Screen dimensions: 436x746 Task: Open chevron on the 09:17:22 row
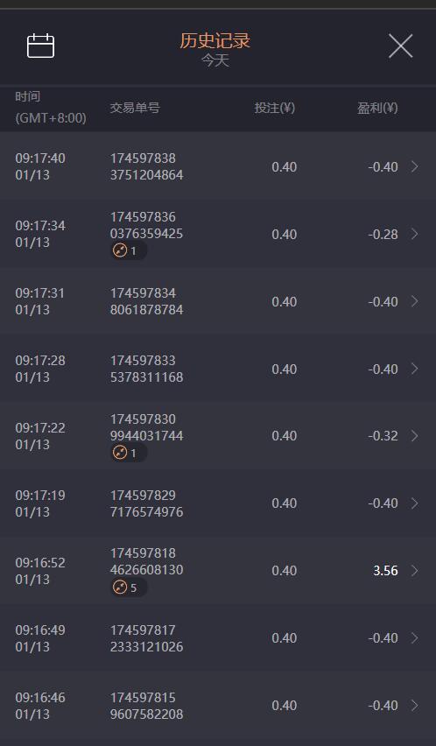pos(415,436)
